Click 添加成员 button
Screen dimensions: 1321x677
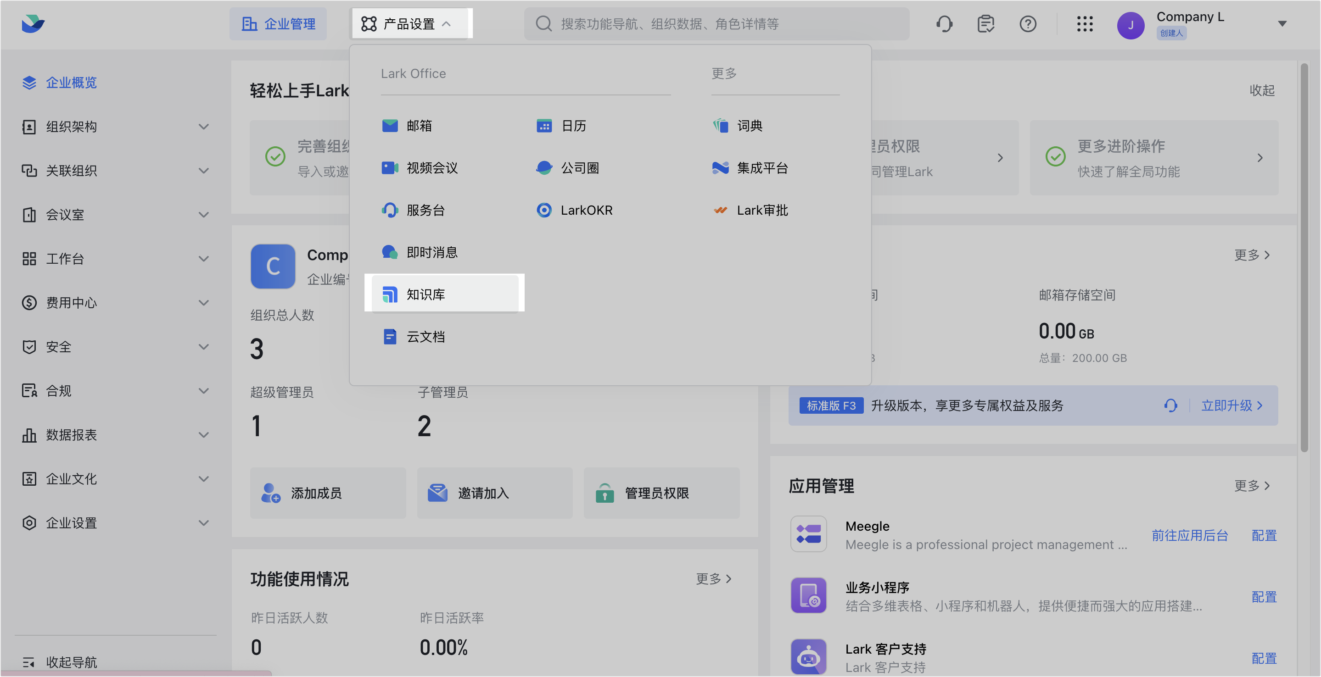(328, 493)
